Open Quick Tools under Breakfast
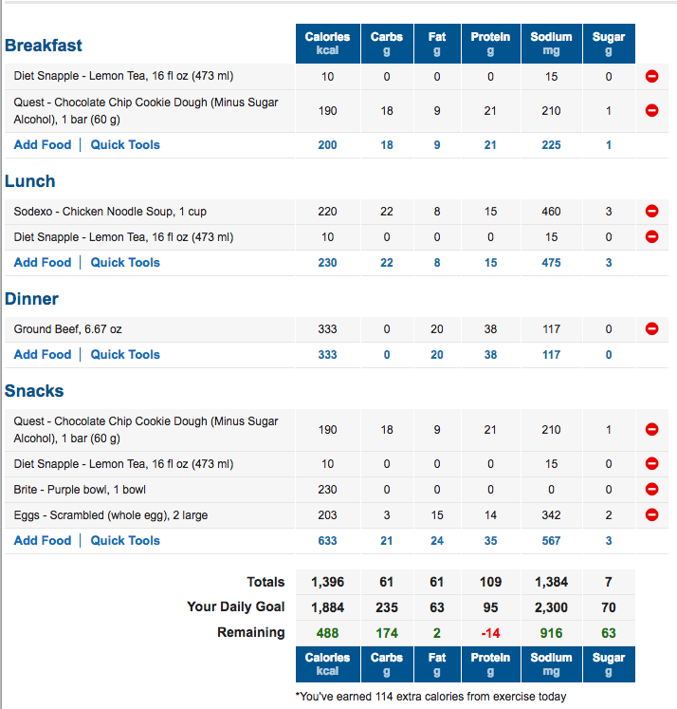677x709 pixels. [125, 144]
